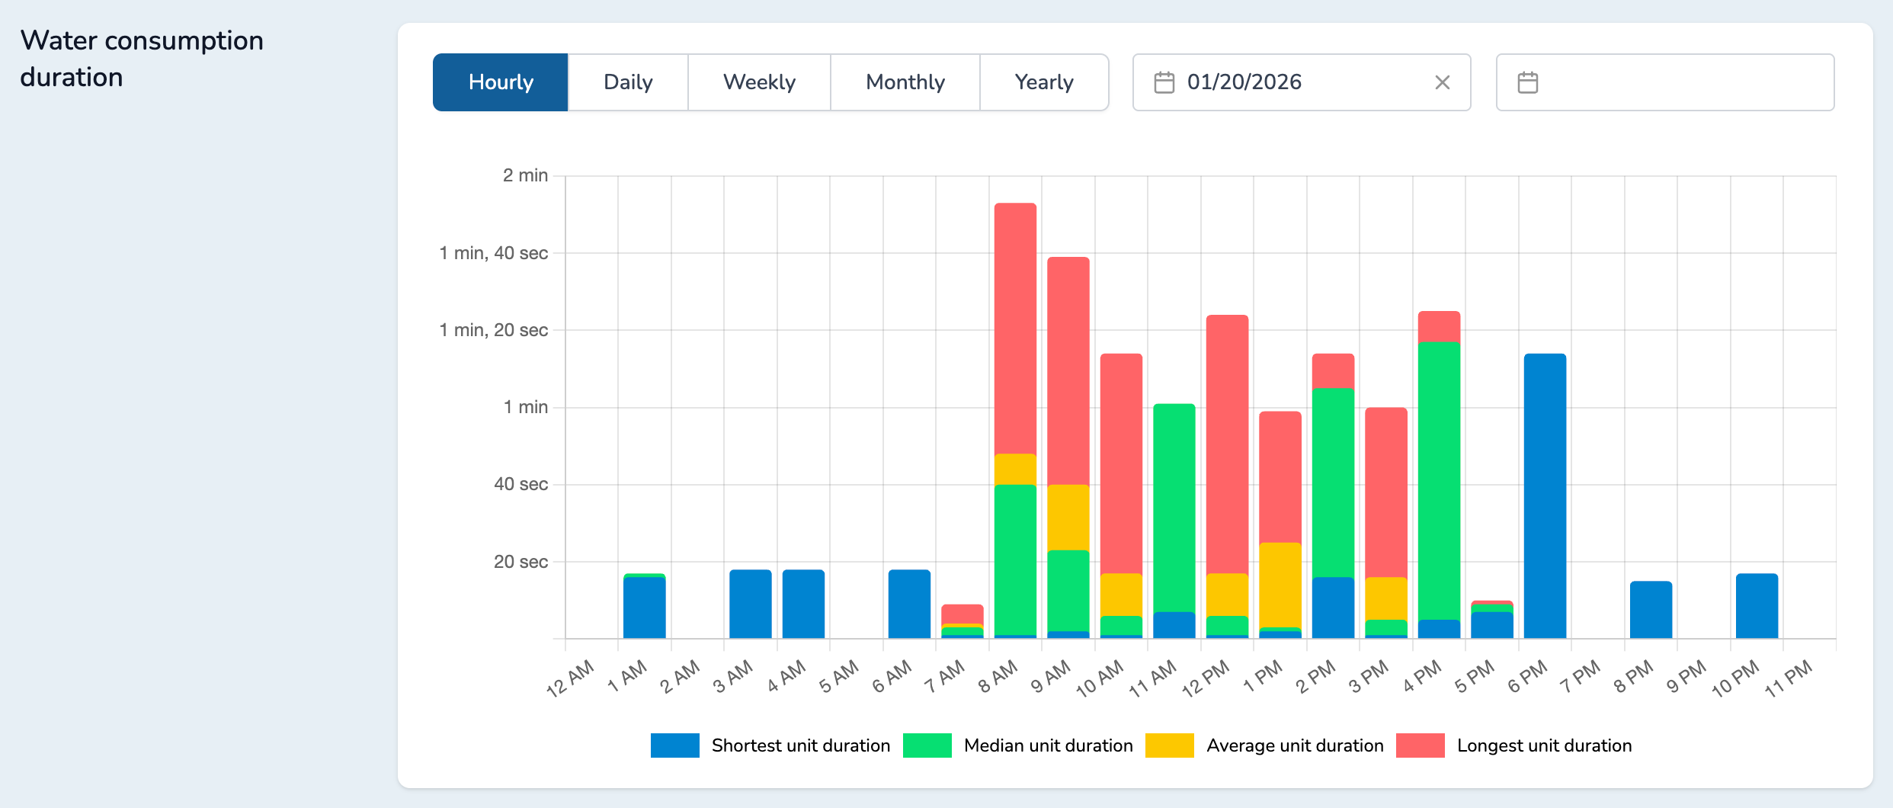Click the blue bar at 10 PM
This screenshot has height=808, width=1893.
(x=1757, y=606)
